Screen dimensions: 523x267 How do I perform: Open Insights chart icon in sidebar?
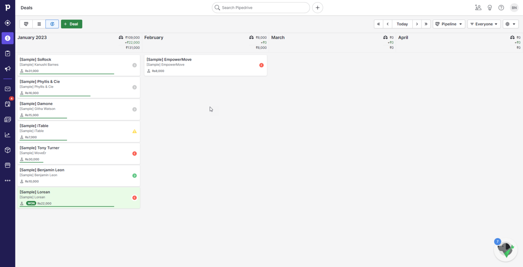pos(8,135)
